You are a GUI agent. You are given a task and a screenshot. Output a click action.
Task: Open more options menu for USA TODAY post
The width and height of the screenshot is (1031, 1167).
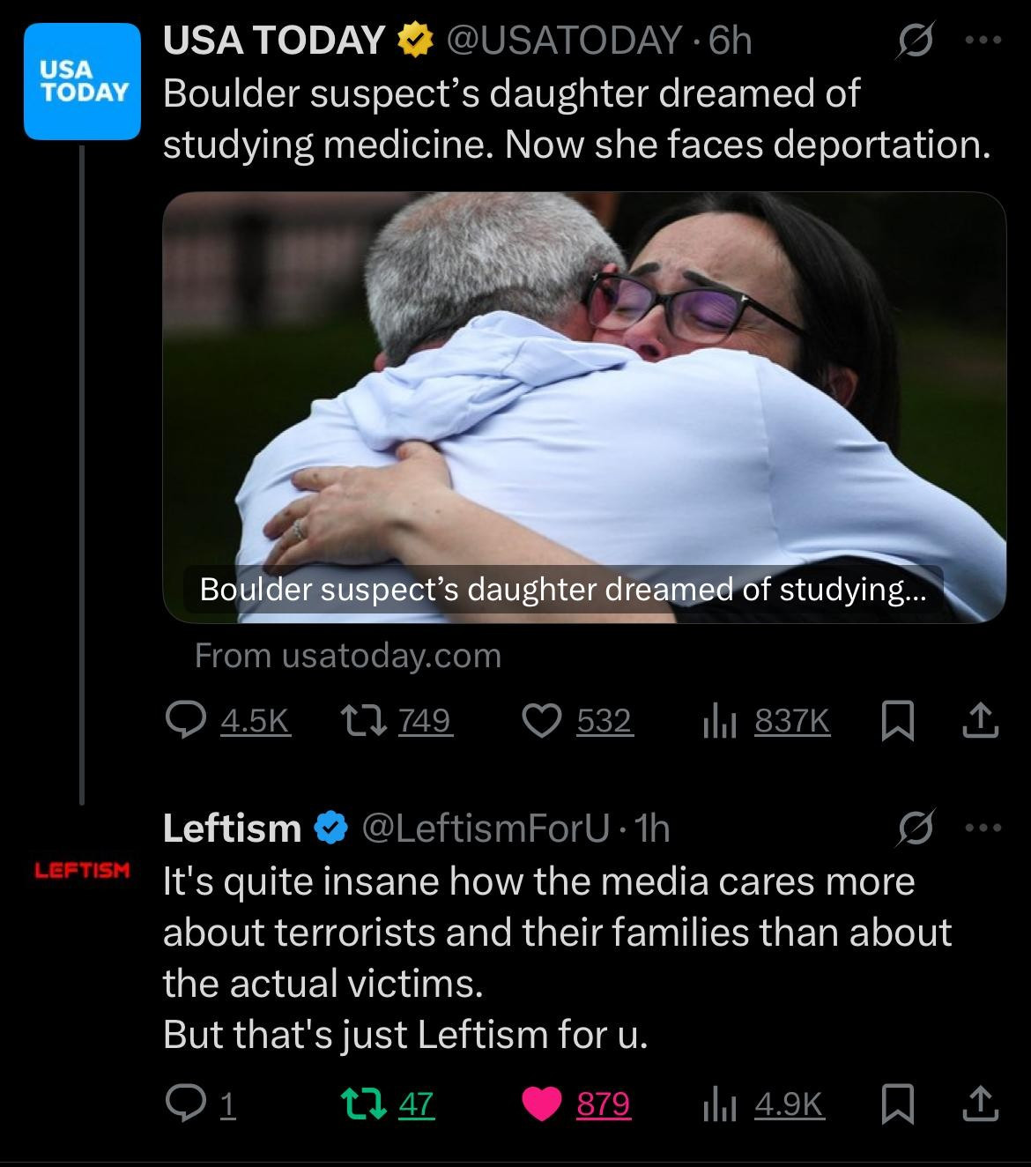pos(983,41)
